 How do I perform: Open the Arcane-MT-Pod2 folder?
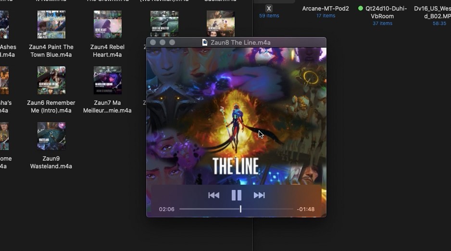tap(326, 9)
